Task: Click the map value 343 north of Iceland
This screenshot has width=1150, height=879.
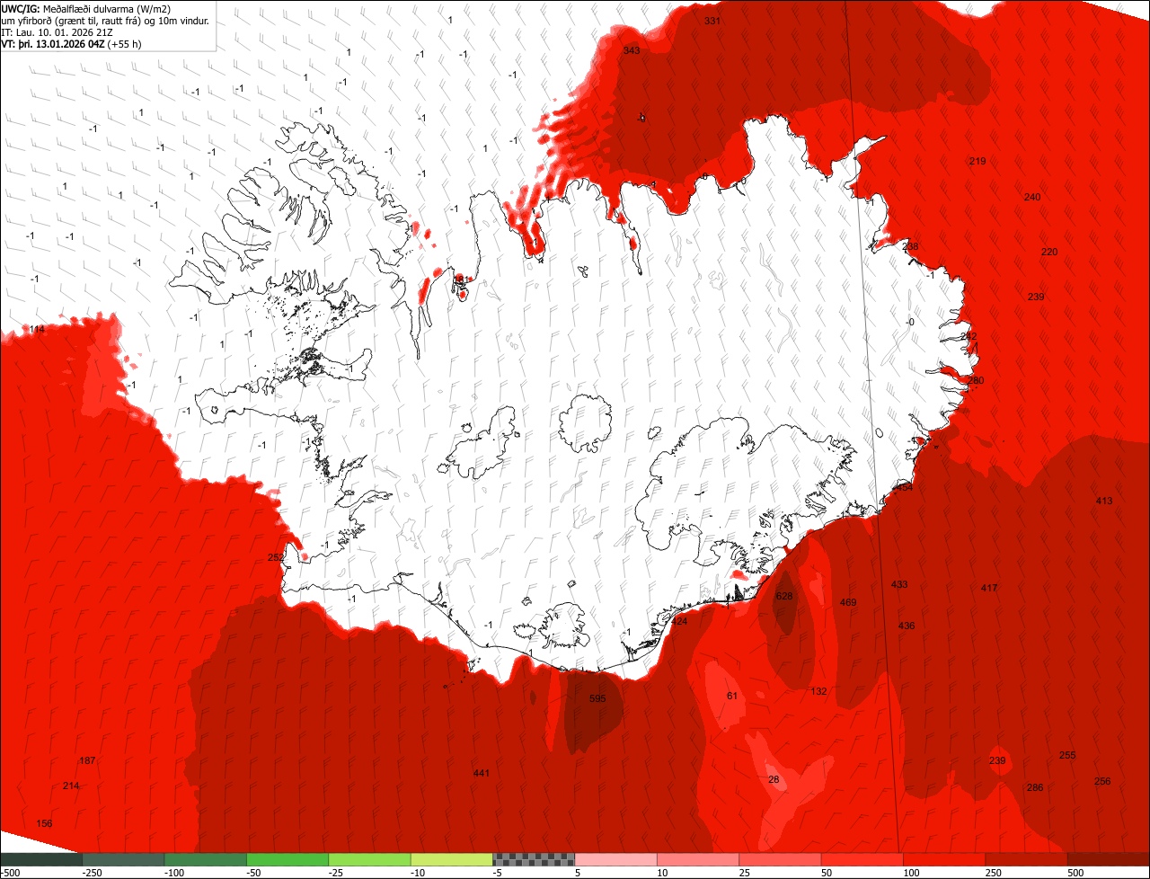Action: tap(632, 50)
